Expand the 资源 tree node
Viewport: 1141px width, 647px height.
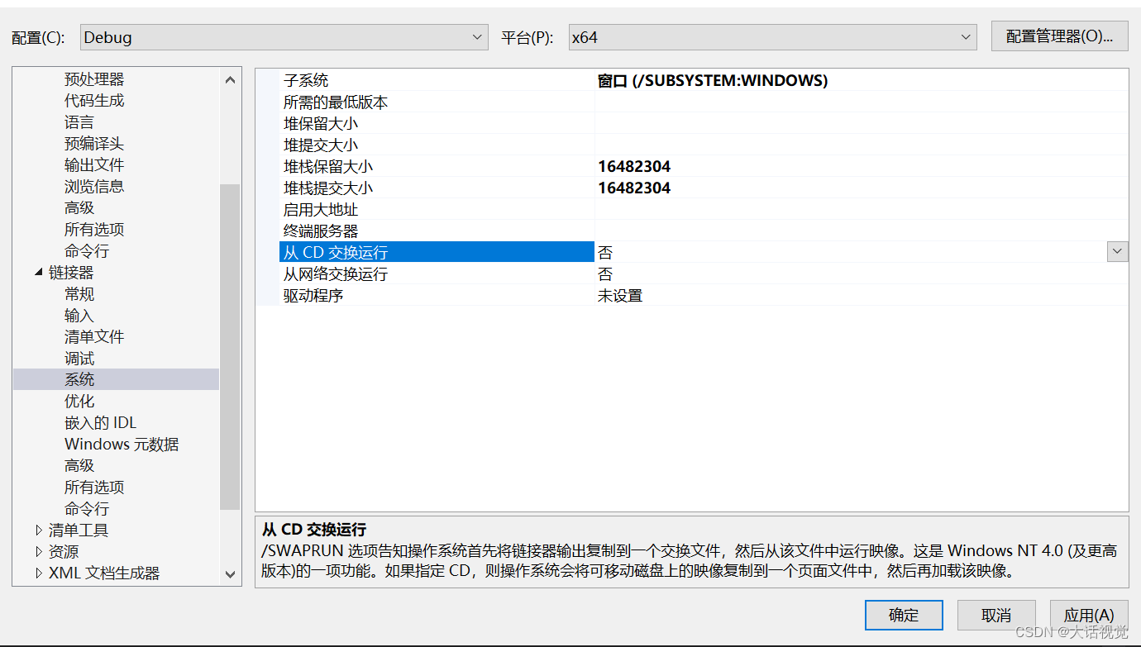[38, 552]
